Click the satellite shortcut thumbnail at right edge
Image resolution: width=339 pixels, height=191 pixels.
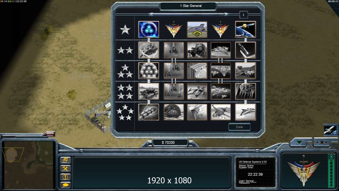click(330, 131)
